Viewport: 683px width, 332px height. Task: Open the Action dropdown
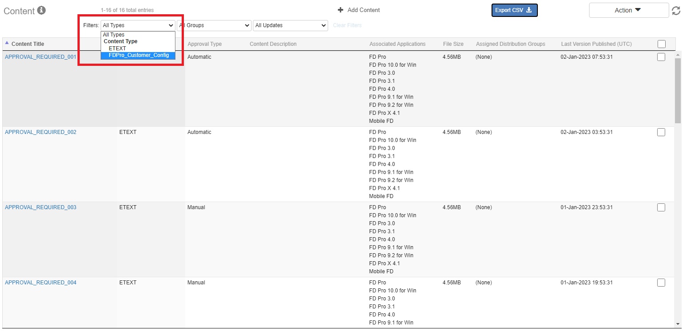[x=629, y=10]
